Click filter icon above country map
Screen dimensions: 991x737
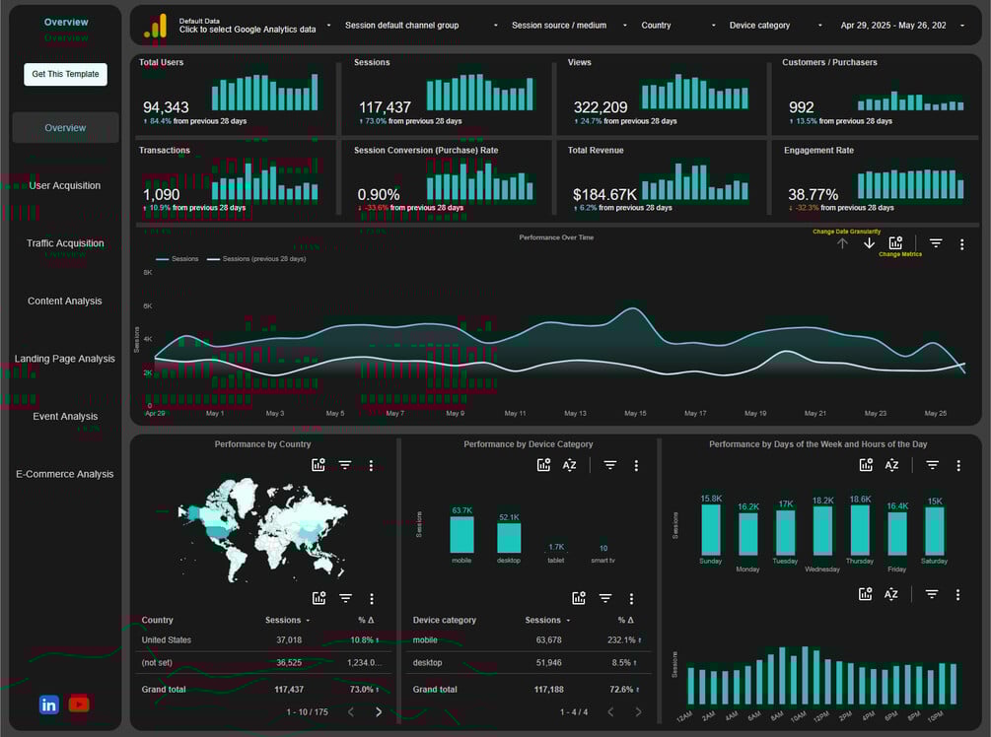[345, 465]
